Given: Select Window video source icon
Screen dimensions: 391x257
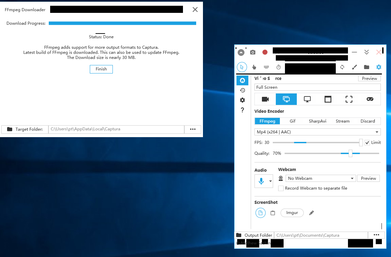Looking at the screenshot, I should click(x=328, y=99).
